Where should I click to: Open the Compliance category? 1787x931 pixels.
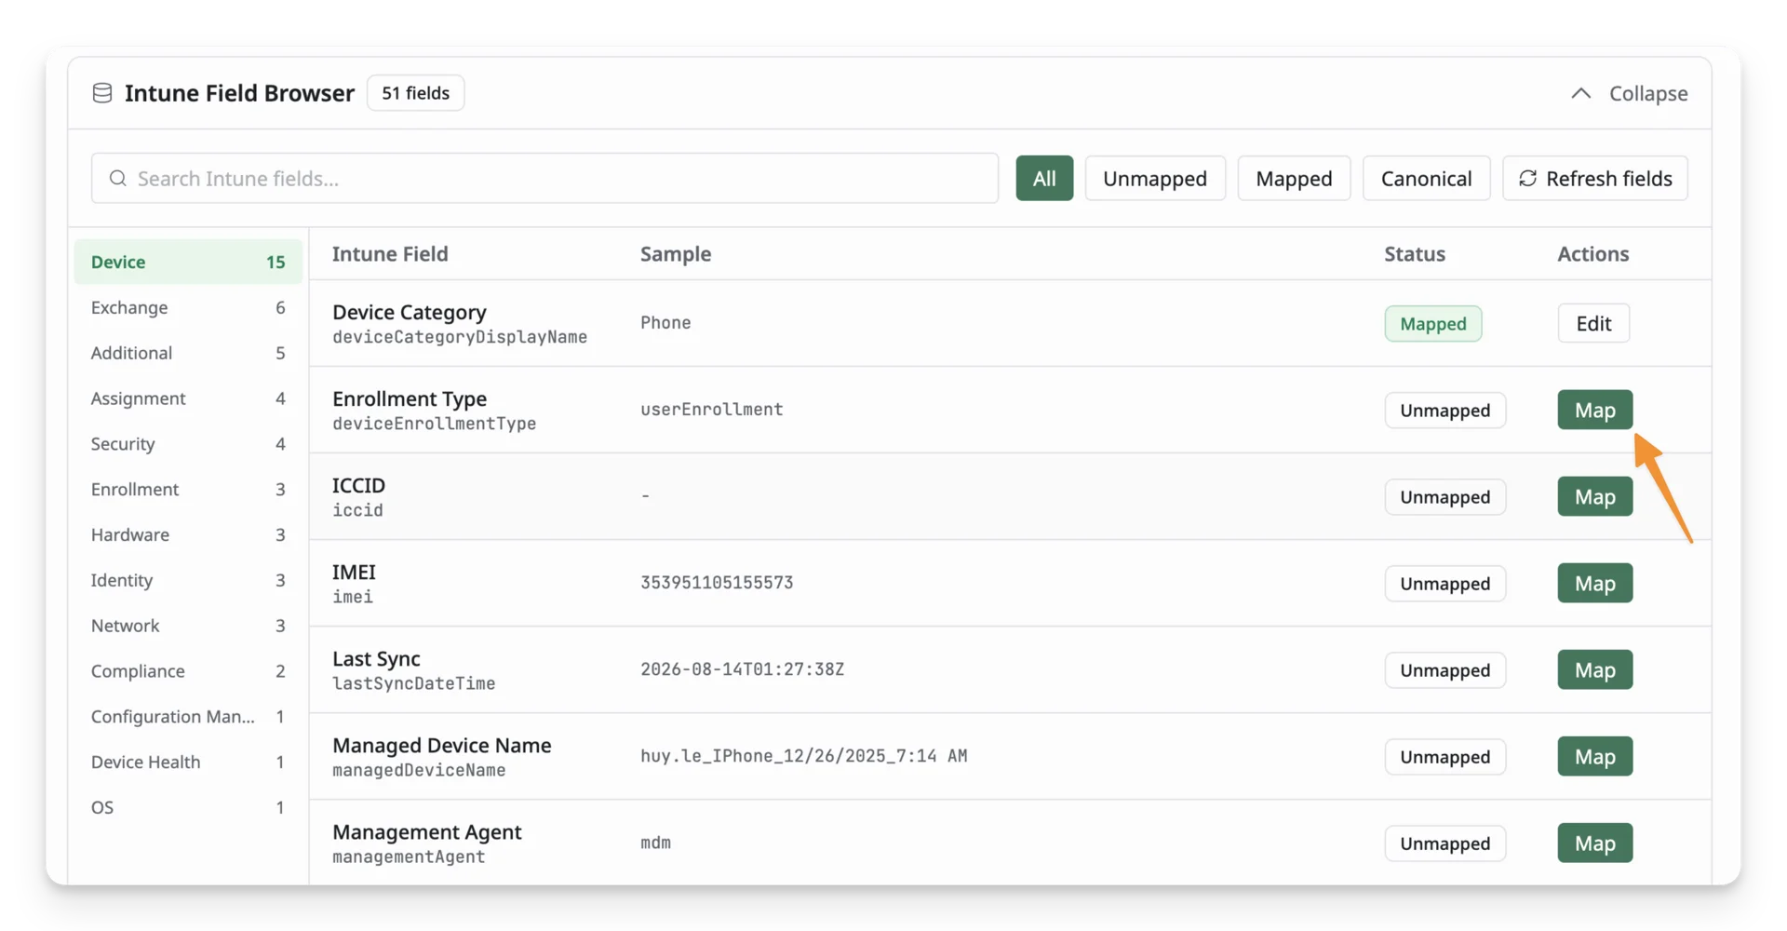point(188,671)
